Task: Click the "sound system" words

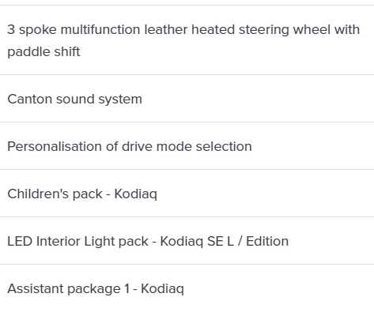Action: pyautogui.click(x=99, y=100)
